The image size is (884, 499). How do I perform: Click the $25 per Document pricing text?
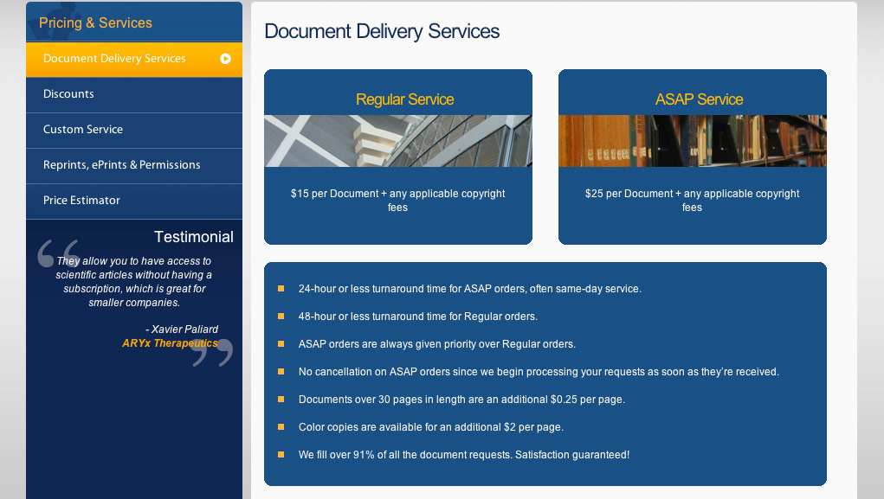tap(693, 200)
